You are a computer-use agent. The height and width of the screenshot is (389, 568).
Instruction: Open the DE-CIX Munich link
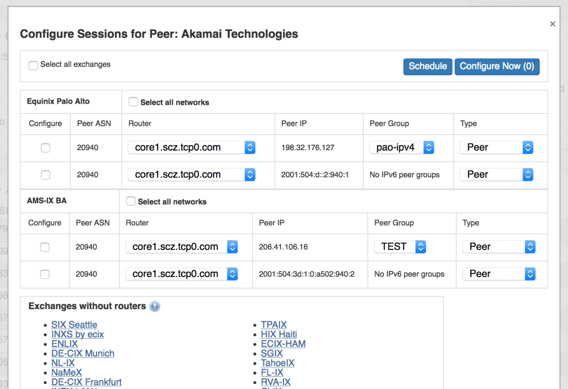tap(83, 354)
